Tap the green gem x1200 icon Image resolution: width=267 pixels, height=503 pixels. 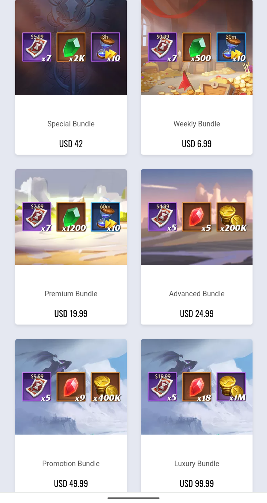[71, 217]
